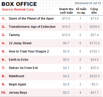Select Transformers: Age of Extinction title

(32, 27)
